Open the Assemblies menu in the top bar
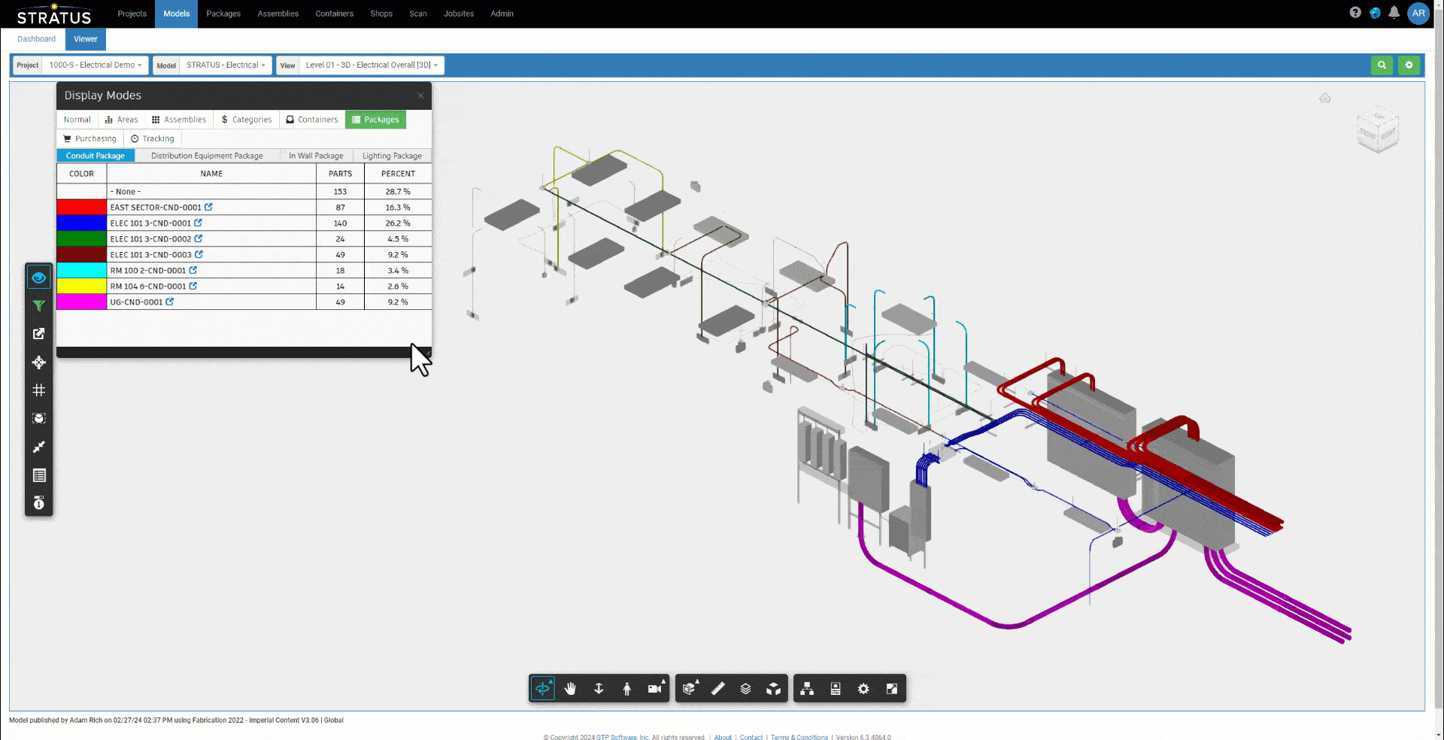1444x740 pixels. pyautogui.click(x=278, y=14)
